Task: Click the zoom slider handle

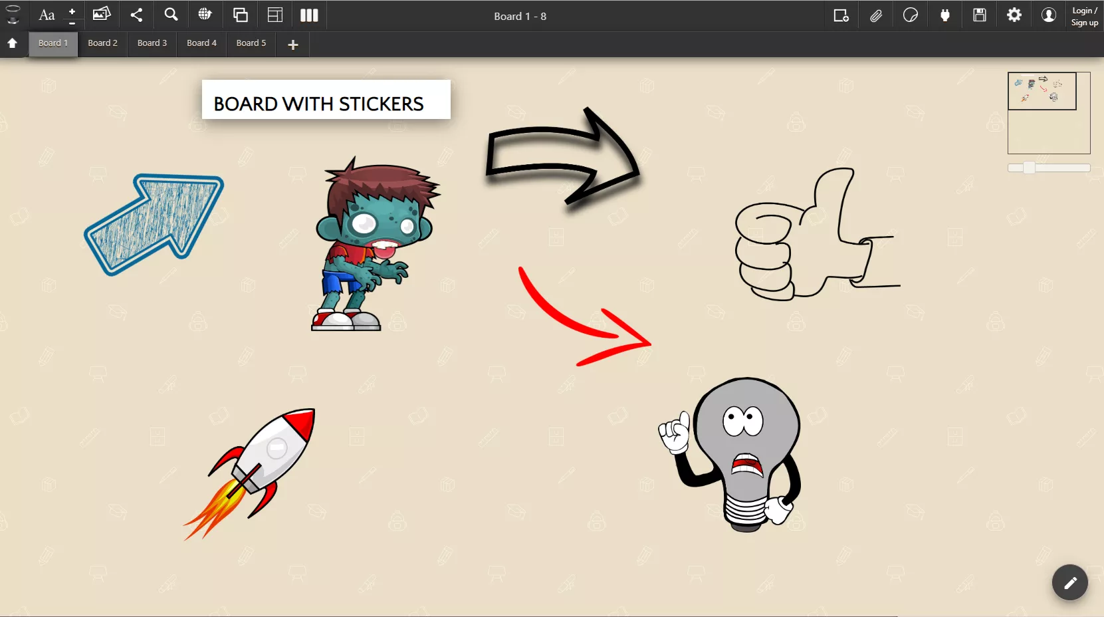Action: tap(1029, 168)
